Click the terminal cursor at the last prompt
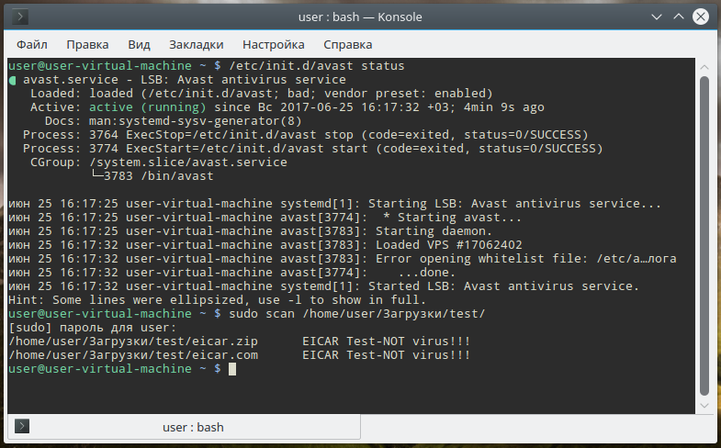The height and width of the screenshot is (448, 721). click(x=232, y=369)
